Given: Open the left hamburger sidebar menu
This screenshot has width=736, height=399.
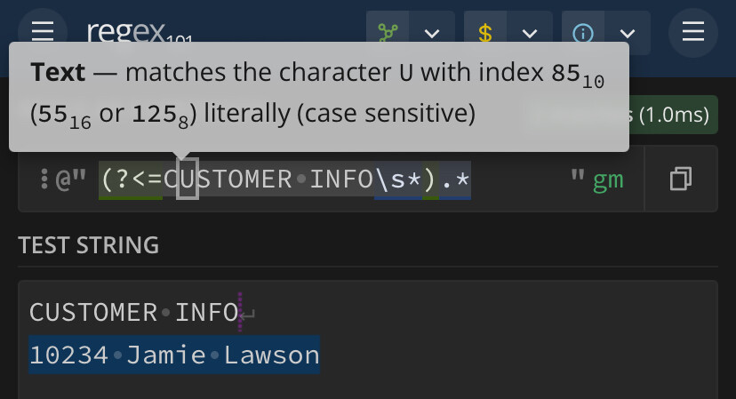Looking at the screenshot, I should point(43,32).
